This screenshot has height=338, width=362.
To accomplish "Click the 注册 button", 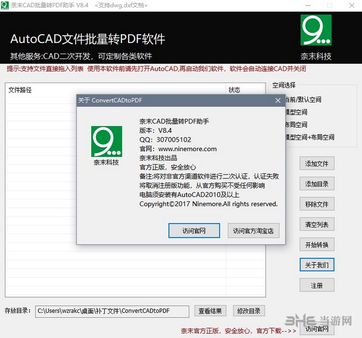I will coord(317,285).
